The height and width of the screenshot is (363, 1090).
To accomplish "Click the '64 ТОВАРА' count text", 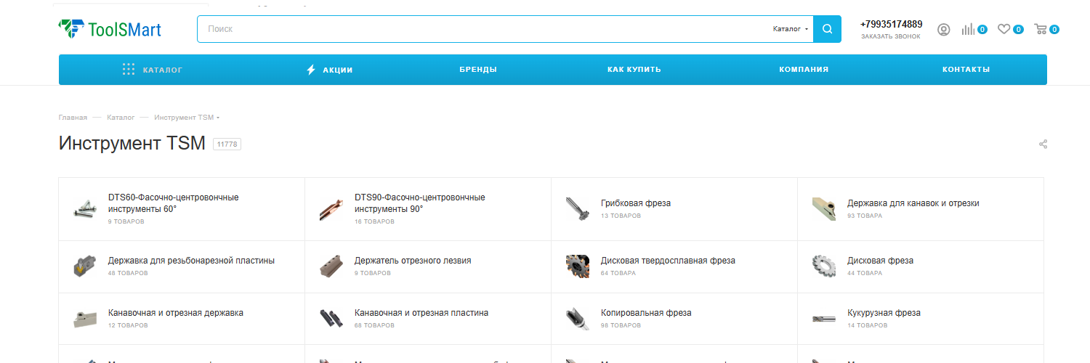I will click(618, 273).
